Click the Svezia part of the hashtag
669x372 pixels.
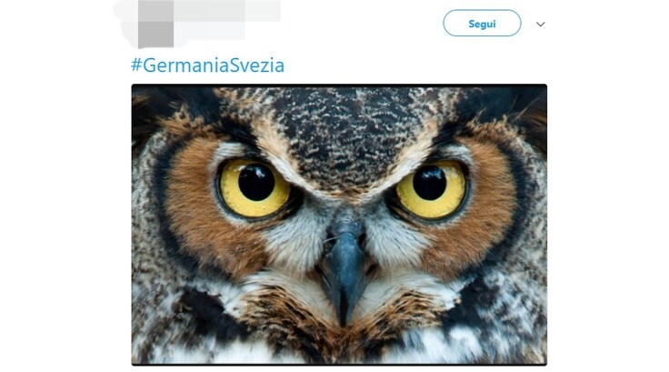point(257,65)
